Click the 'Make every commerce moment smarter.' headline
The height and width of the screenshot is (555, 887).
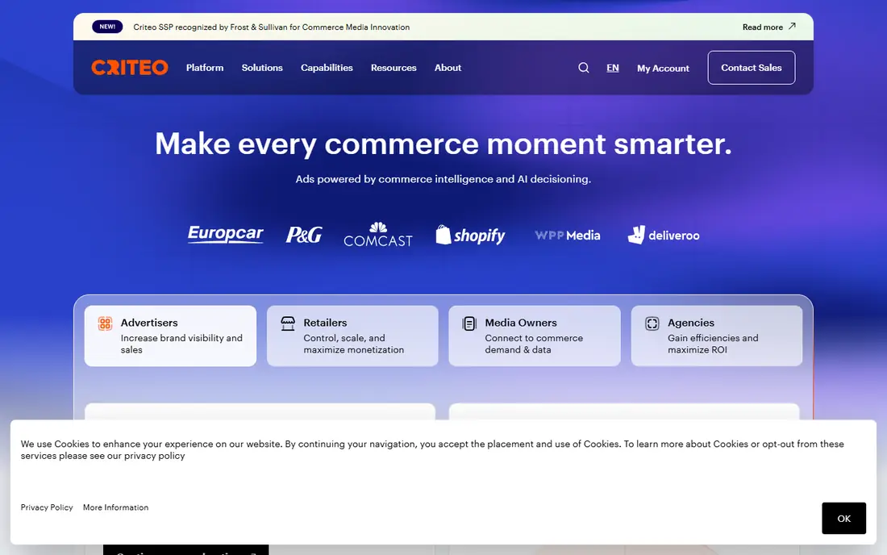tap(443, 144)
